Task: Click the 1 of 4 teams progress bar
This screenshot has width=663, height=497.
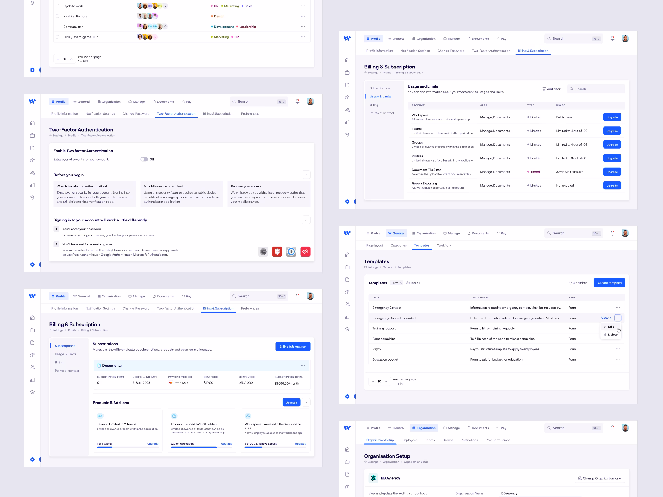Action: [x=128, y=448]
